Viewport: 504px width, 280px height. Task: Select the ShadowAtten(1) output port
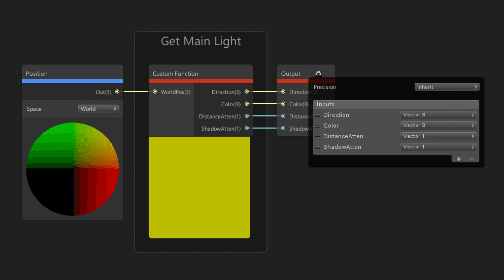coord(247,128)
